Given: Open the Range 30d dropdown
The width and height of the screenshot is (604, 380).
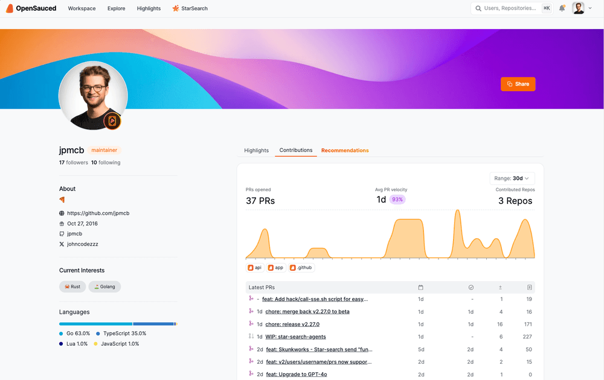Looking at the screenshot, I should click(x=512, y=178).
